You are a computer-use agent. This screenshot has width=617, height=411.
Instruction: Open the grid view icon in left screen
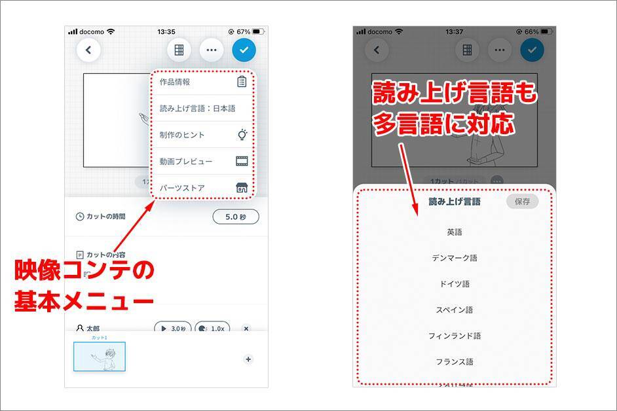tap(179, 50)
